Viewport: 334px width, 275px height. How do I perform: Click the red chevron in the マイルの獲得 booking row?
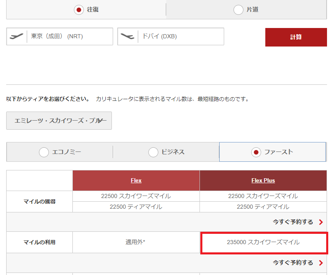[x=321, y=222]
